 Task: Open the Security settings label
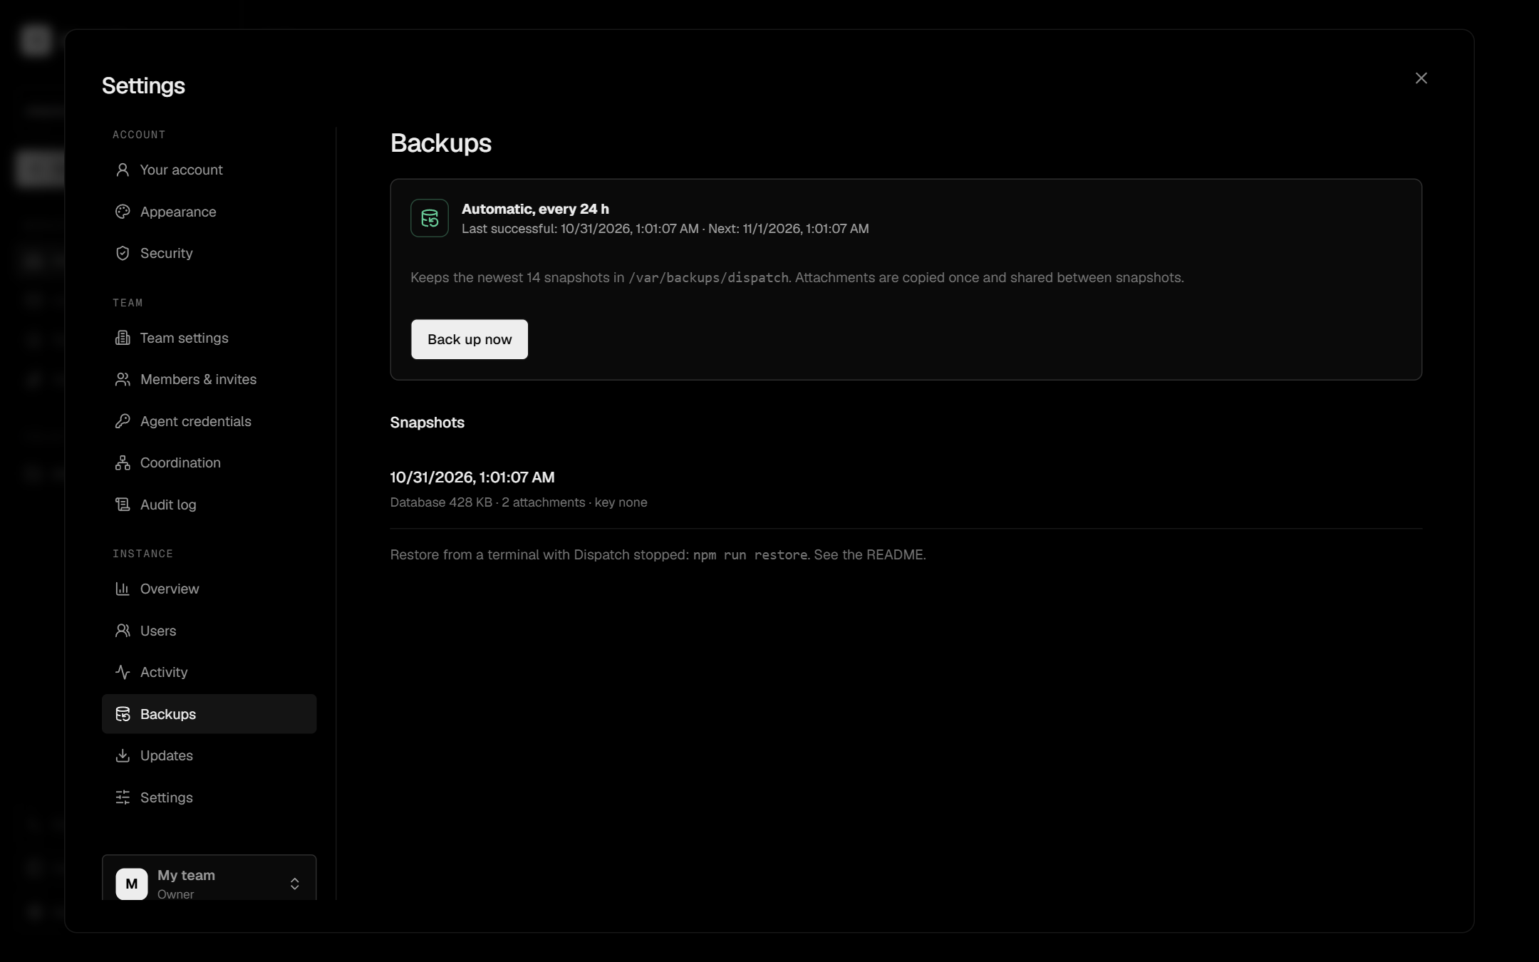point(166,253)
